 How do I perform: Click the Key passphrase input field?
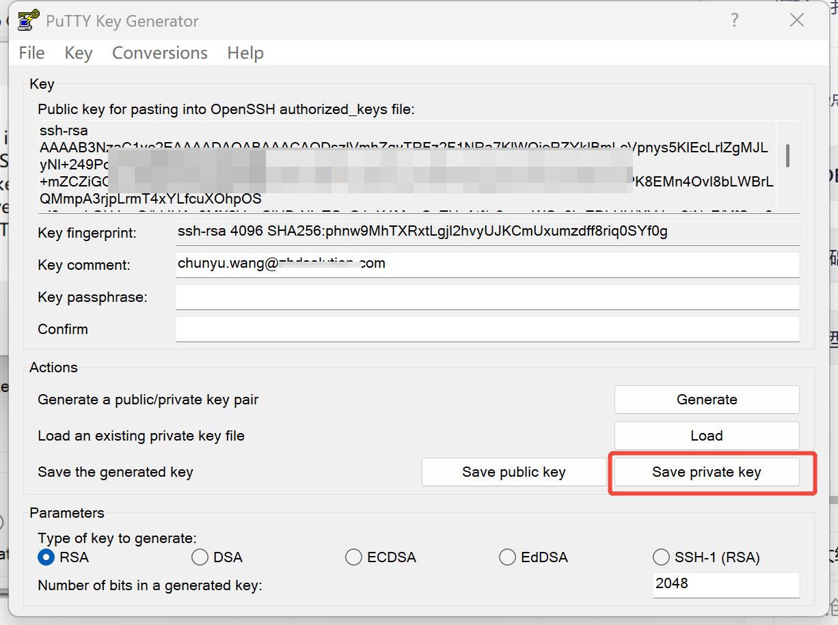(487, 297)
